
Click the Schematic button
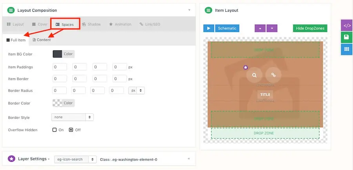click(x=227, y=28)
